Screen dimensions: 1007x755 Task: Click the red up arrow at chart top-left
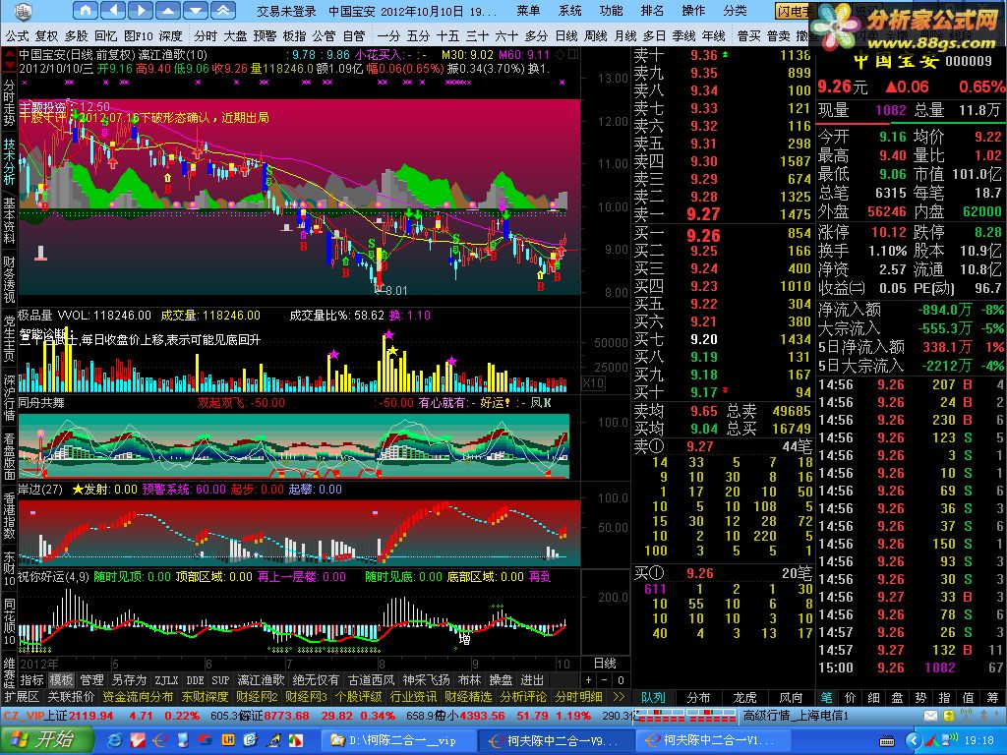pyautogui.click(x=9, y=54)
